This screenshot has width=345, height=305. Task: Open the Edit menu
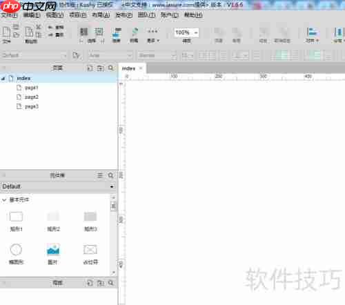point(32,15)
